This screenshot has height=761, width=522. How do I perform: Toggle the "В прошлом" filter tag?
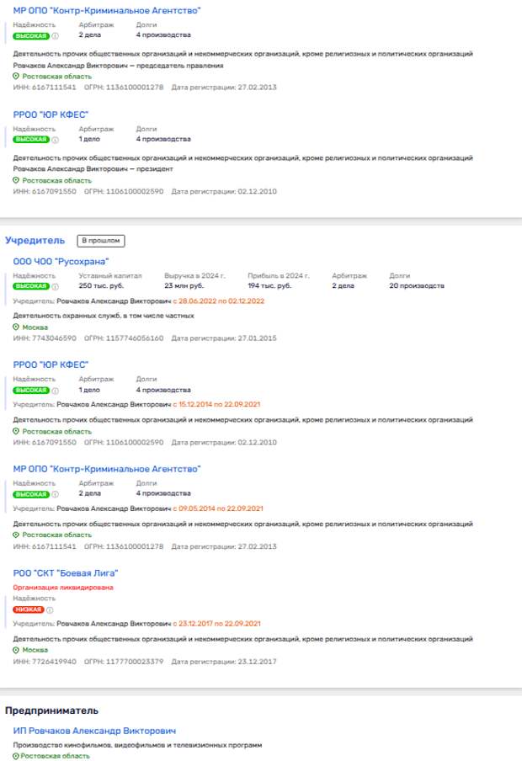pos(100,241)
